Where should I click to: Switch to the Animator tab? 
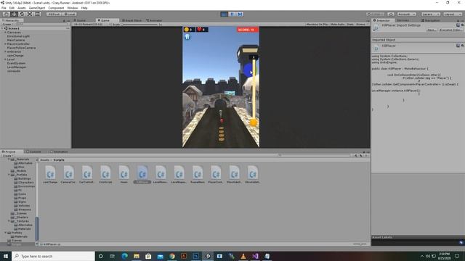(154, 20)
